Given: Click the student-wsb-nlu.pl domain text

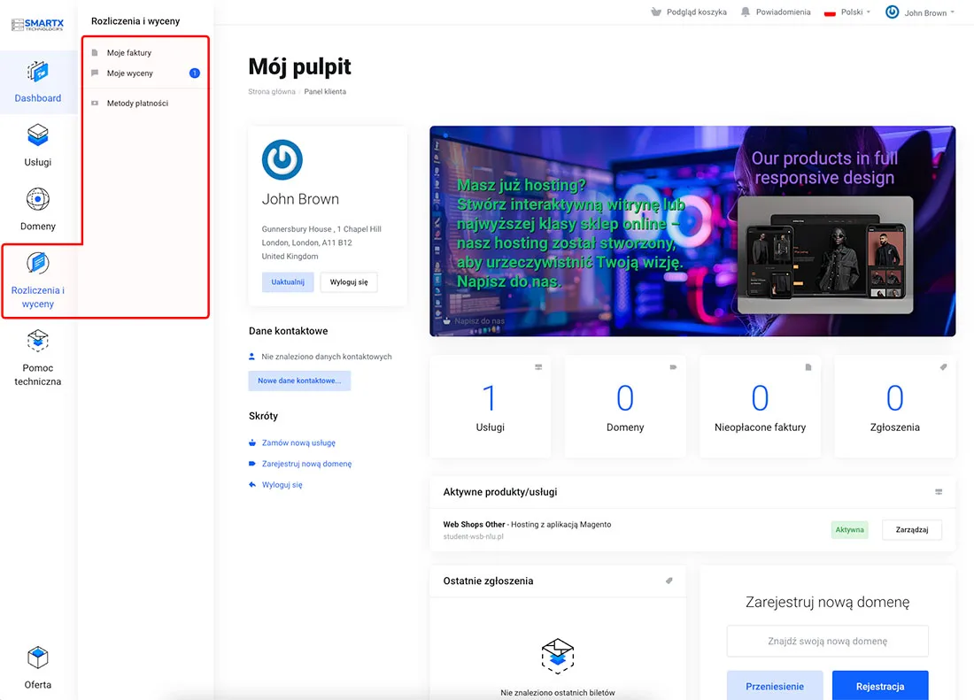Looking at the screenshot, I should click(474, 537).
